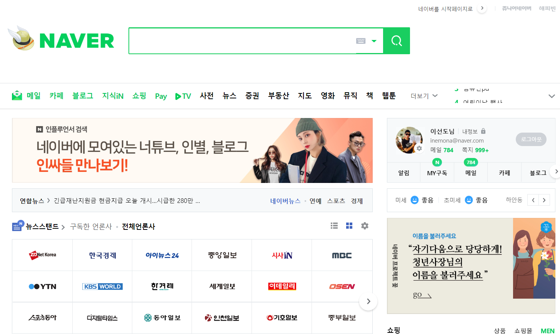Viewport: 560px width, 334px height.
Task: Click the arrow next to 시작페이지로
Action: click(482, 8)
